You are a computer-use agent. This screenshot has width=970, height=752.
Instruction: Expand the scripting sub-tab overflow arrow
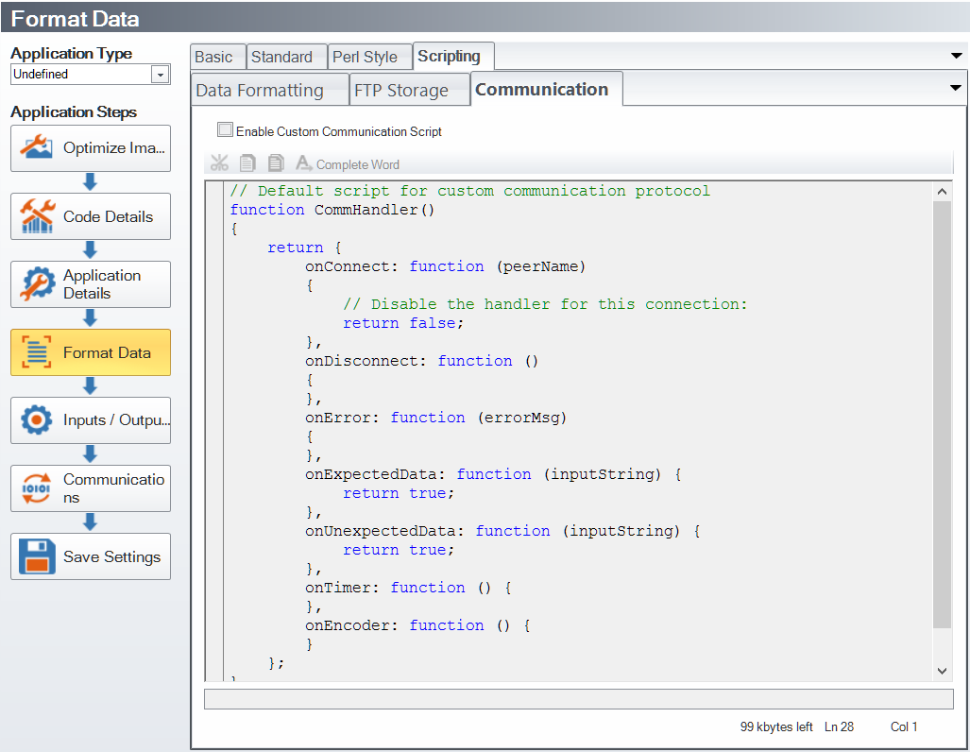(956, 88)
